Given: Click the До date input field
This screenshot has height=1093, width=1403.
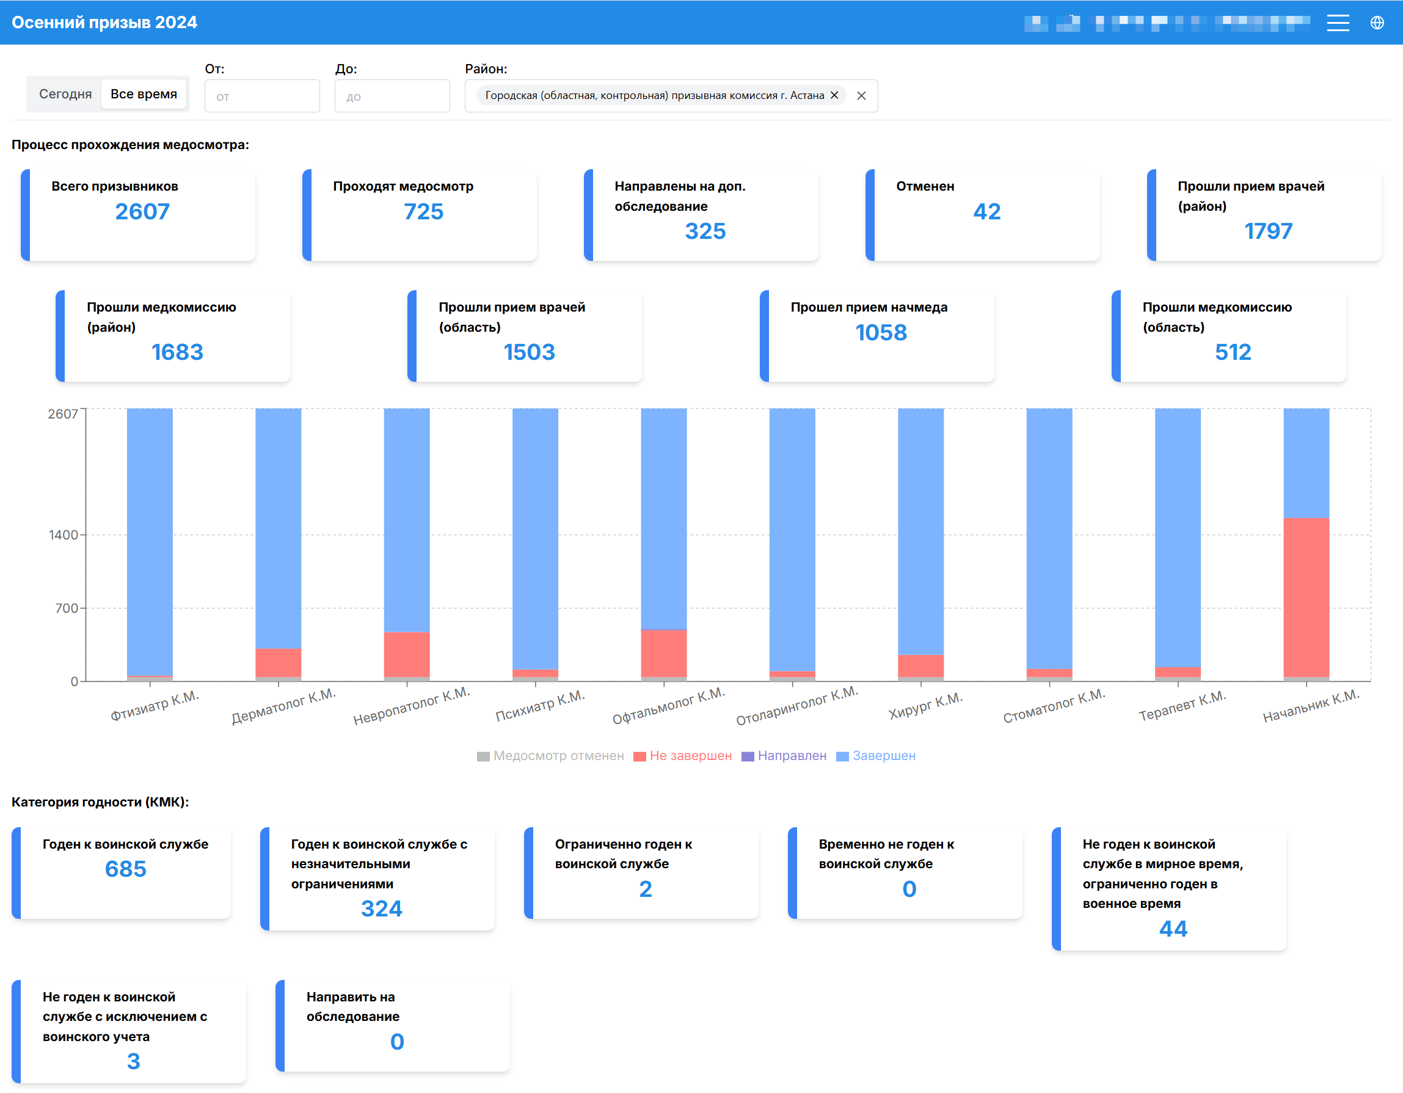Looking at the screenshot, I should (x=392, y=97).
